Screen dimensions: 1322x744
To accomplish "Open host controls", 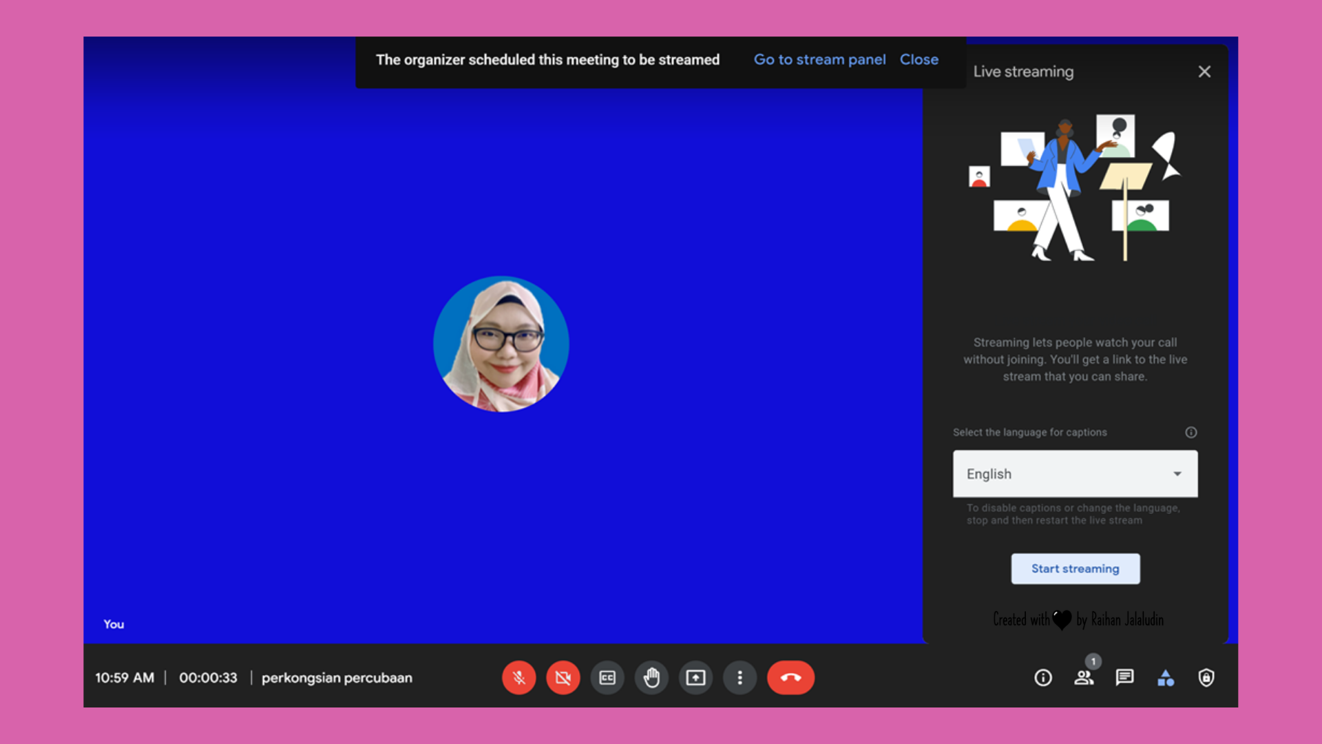I will (x=1206, y=678).
